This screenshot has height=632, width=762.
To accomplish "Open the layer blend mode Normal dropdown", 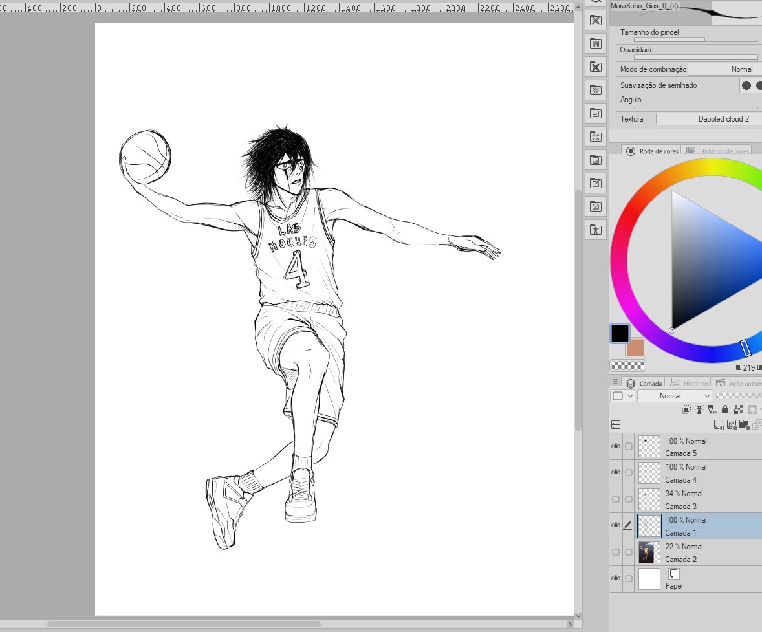I will click(x=675, y=396).
